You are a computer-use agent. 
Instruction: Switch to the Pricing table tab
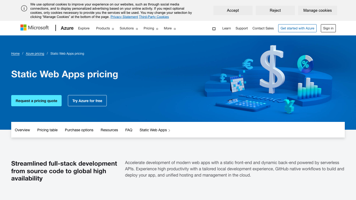point(47,130)
